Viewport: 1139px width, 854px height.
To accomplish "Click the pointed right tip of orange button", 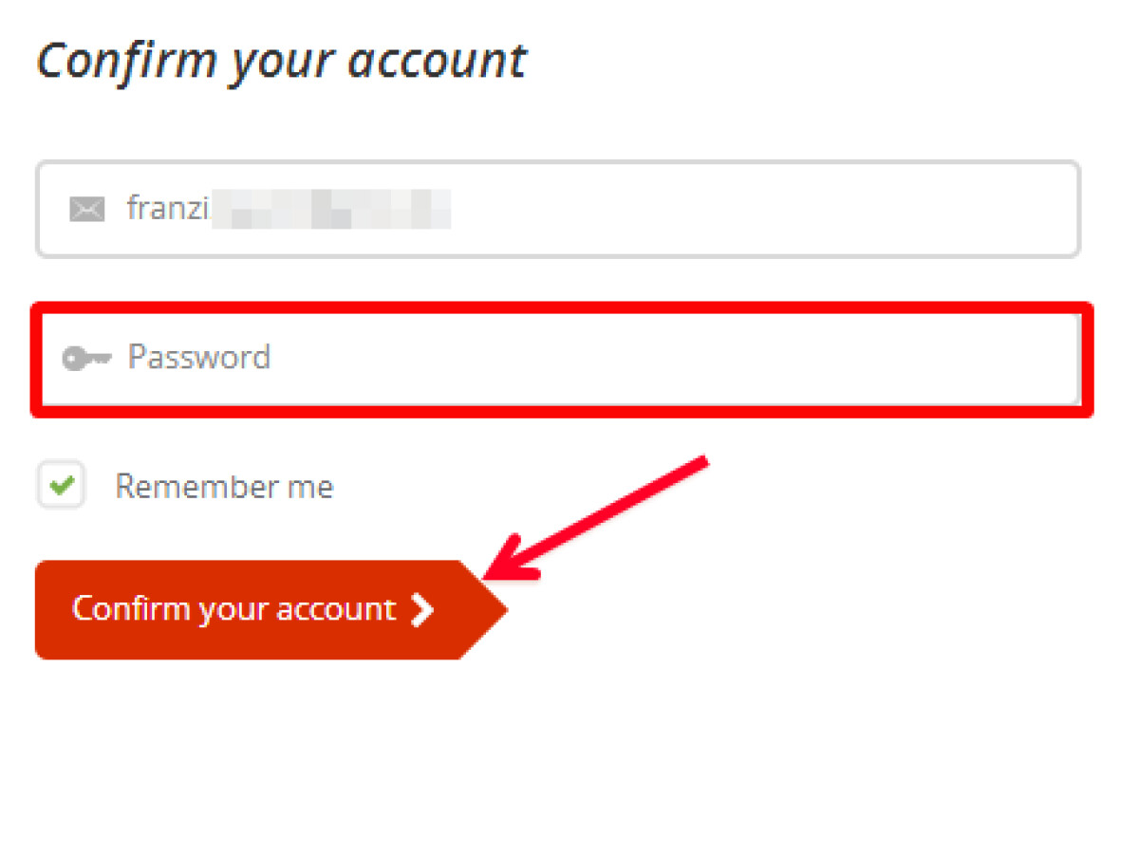I will [x=494, y=609].
